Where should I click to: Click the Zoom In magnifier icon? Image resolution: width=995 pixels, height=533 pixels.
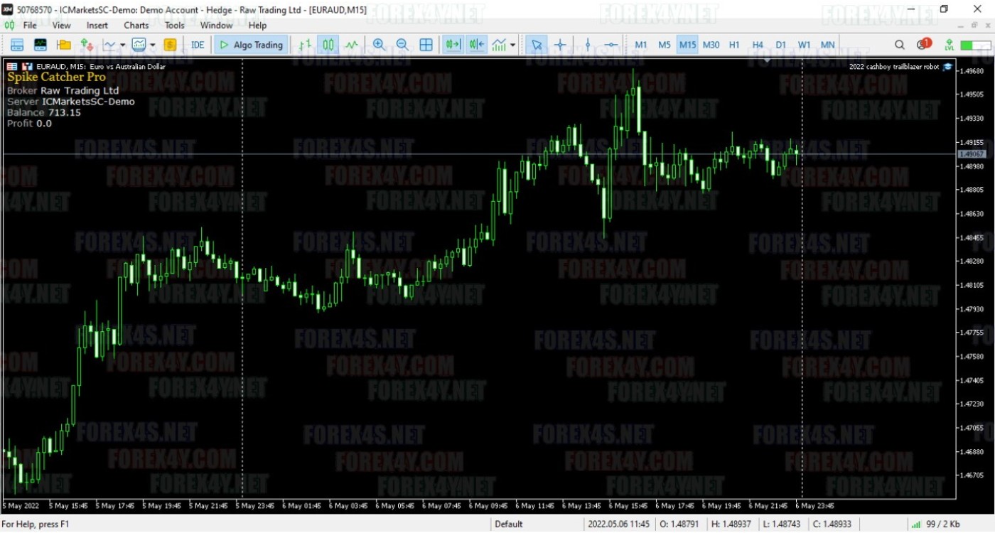click(379, 45)
